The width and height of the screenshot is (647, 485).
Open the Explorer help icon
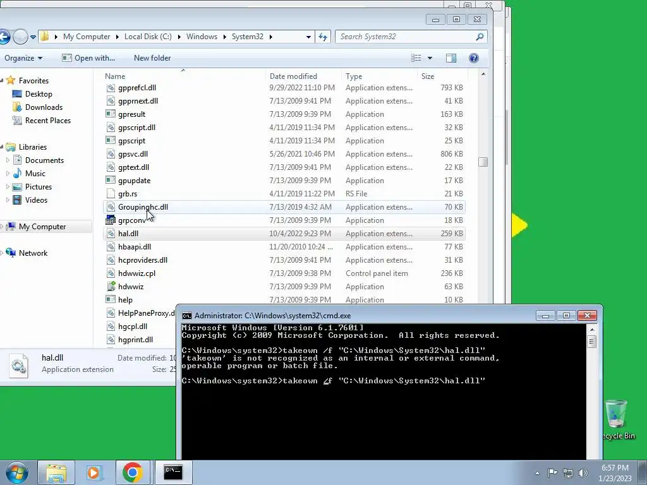[474, 58]
